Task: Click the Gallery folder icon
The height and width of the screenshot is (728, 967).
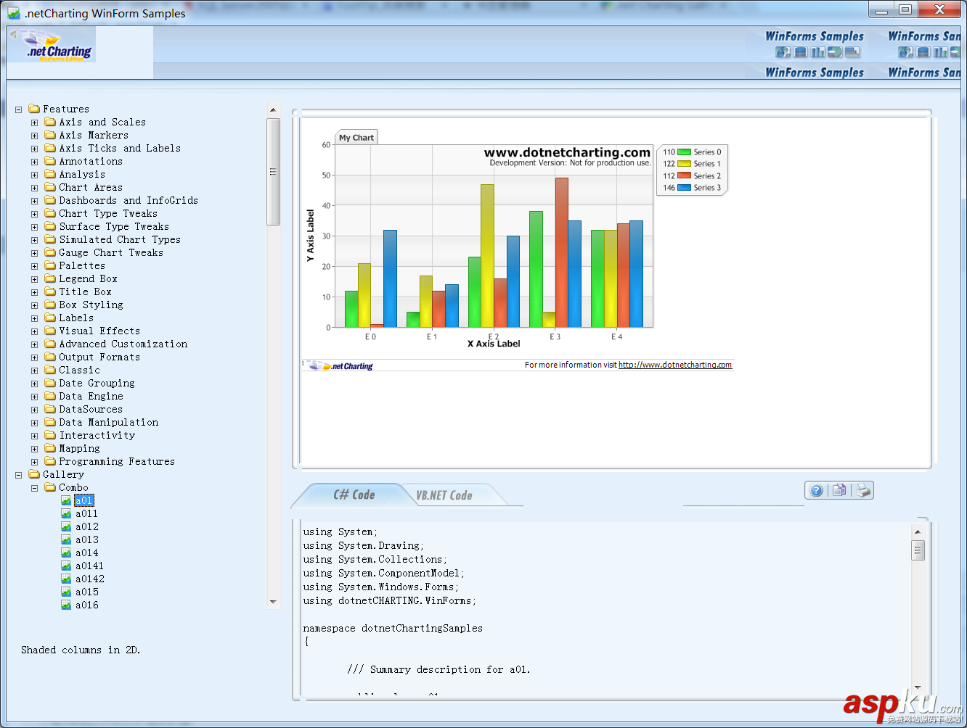Action: coord(34,474)
